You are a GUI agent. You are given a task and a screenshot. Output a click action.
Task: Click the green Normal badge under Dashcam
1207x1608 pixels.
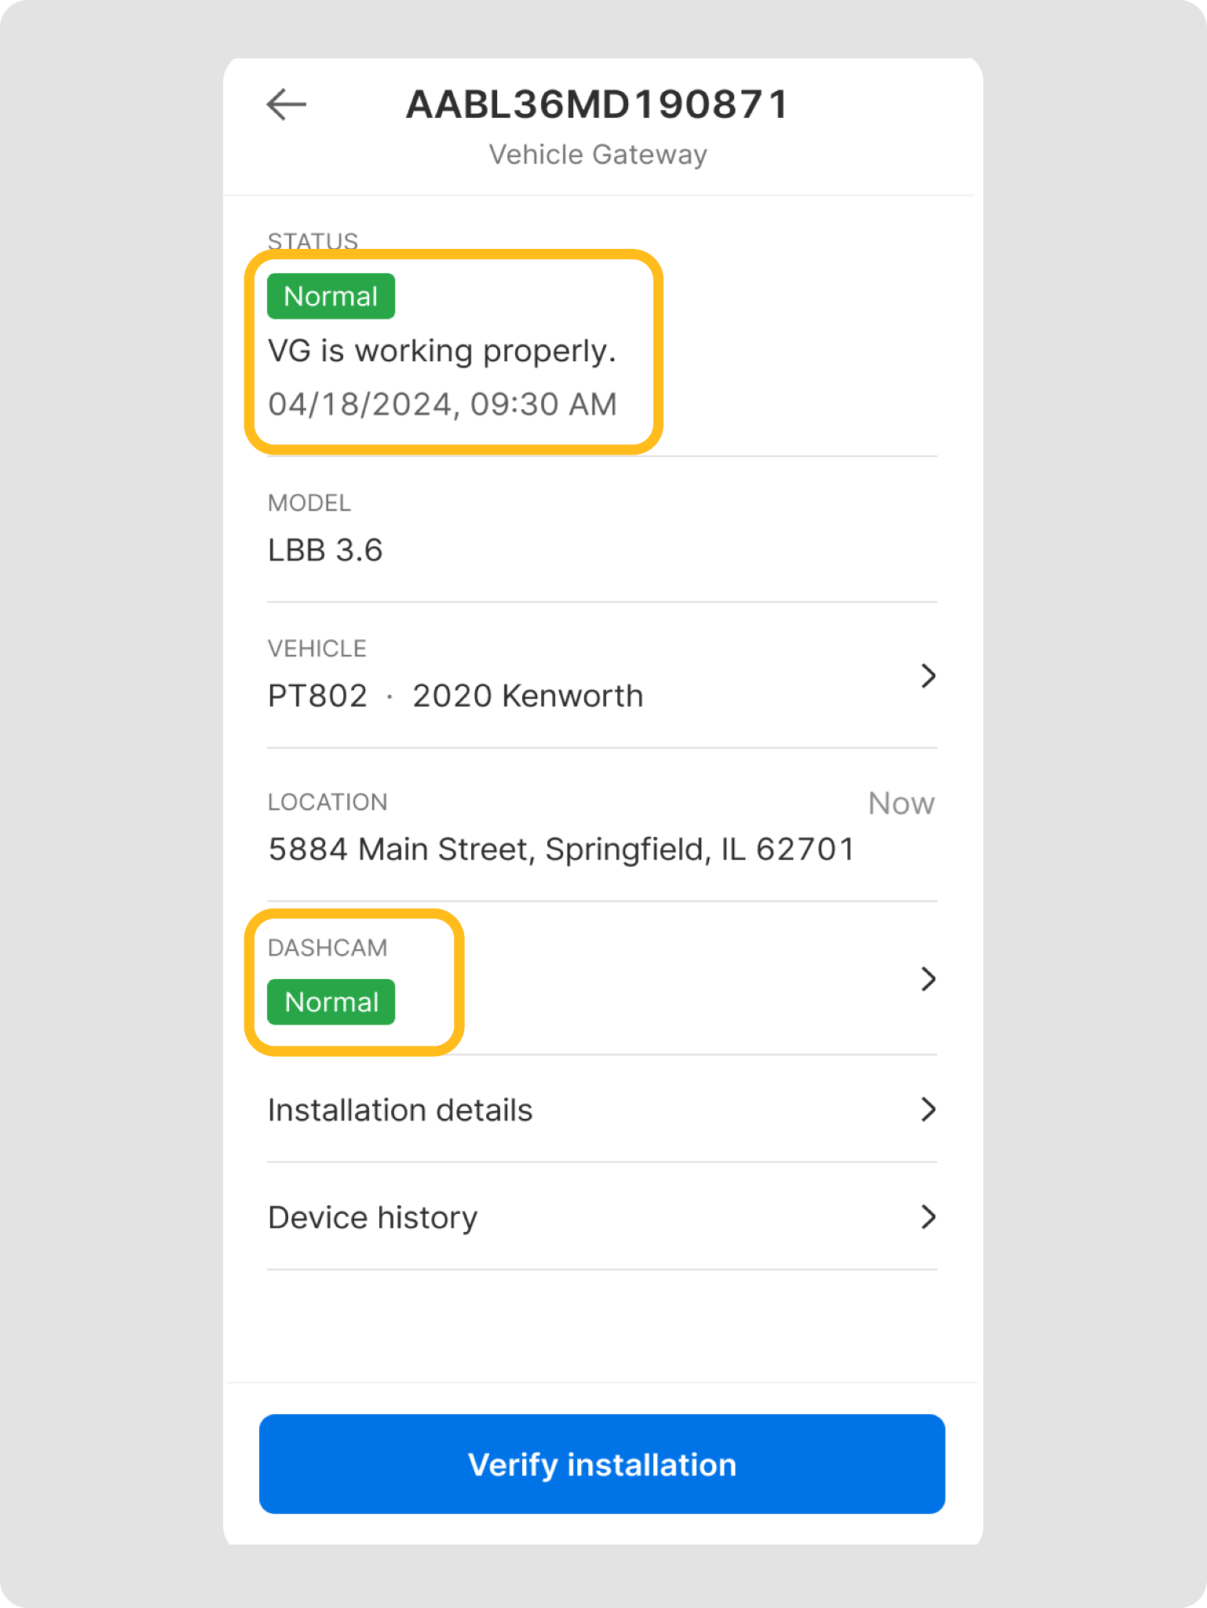click(331, 1003)
